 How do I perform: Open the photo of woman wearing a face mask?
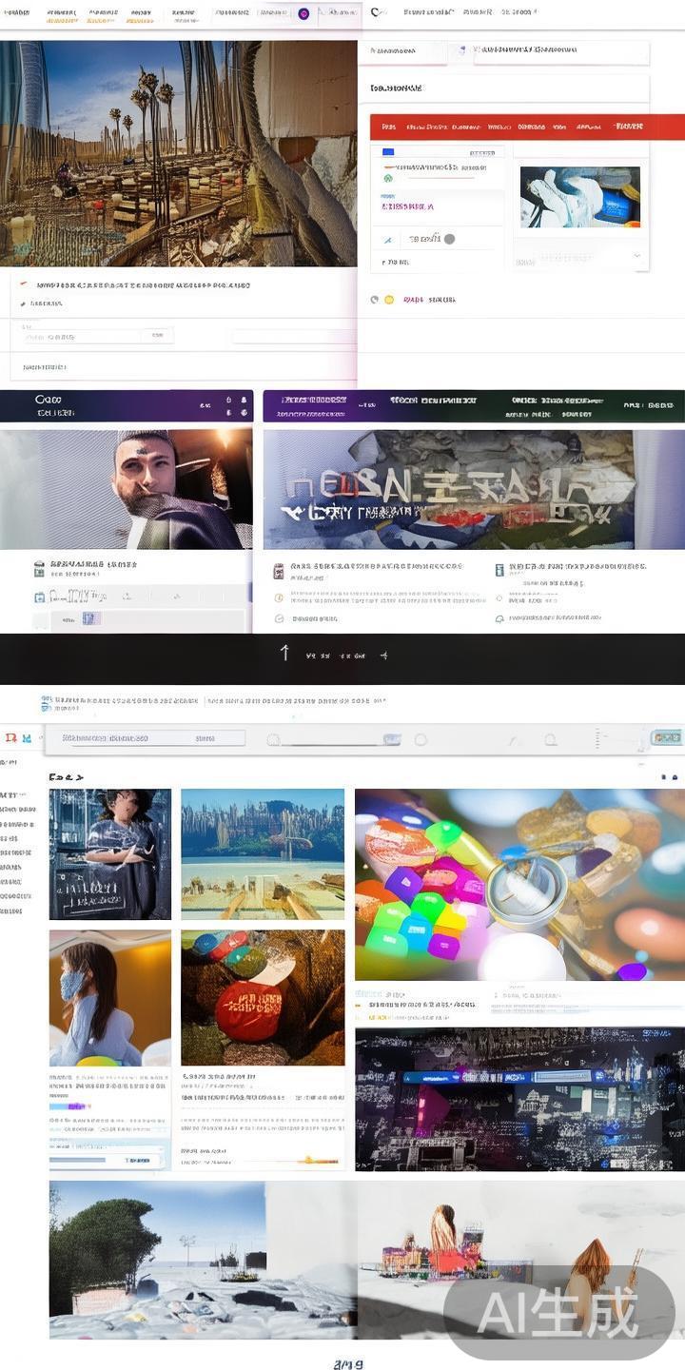click(110, 998)
